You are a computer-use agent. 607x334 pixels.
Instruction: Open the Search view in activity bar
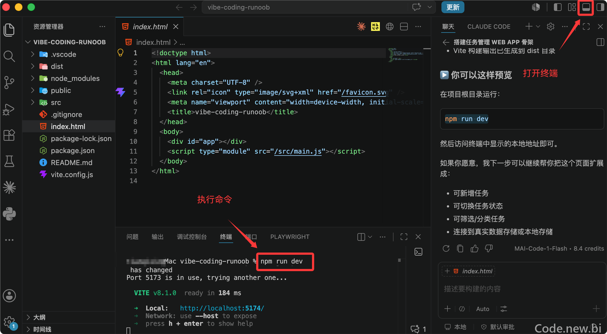tap(9, 56)
